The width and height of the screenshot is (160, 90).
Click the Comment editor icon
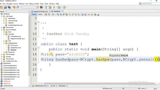click(x=95, y=14)
